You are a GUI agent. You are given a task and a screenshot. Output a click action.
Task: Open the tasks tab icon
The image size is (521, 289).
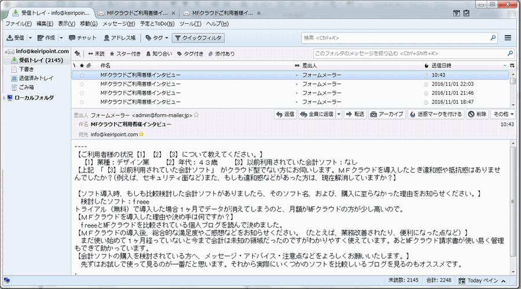coord(467,13)
